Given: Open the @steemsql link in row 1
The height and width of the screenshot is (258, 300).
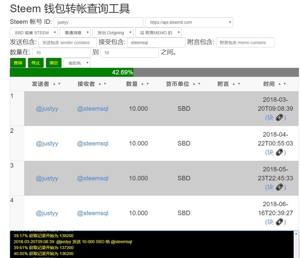Looking at the screenshot, I should 92,109.
